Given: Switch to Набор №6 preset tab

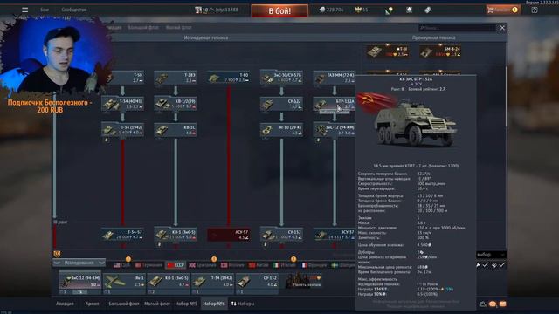Looking at the screenshot, I should click(214, 304).
